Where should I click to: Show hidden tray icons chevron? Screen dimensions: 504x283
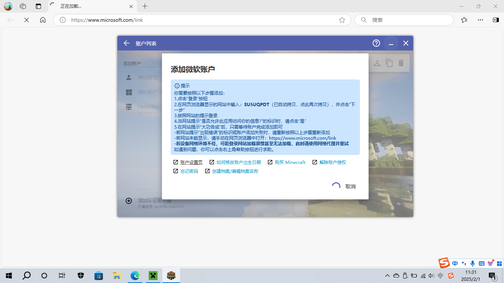tap(387, 276)
